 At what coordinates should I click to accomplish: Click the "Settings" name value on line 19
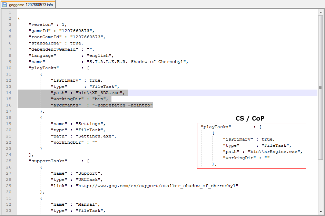point(89,124)
